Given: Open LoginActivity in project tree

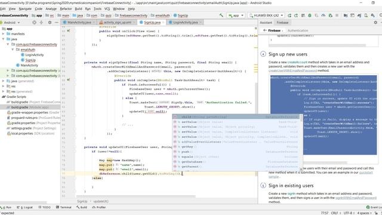Looking at the screenshot, I should pos(35,55).
